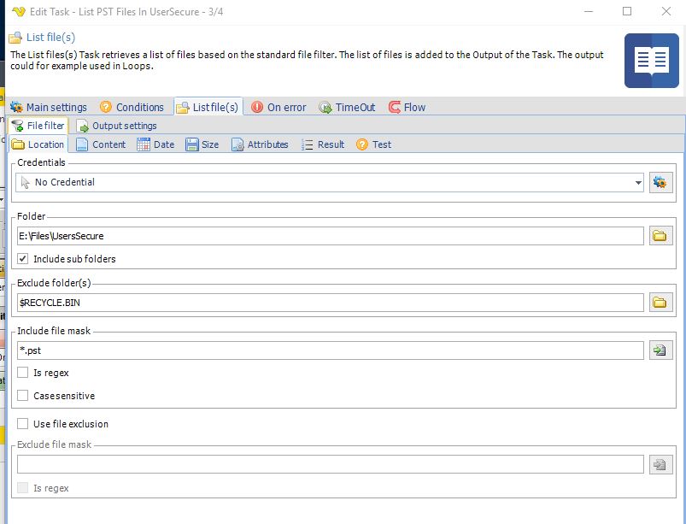Enable the Casesensitive checkbox
The image size is (686, 524).
(23, 396)
